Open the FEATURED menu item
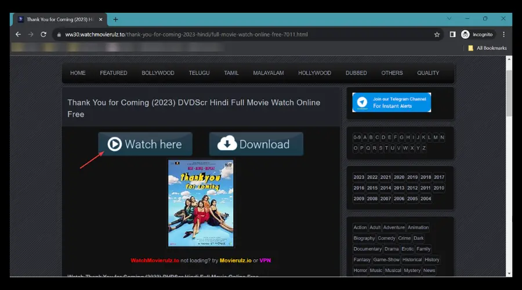 114,73
